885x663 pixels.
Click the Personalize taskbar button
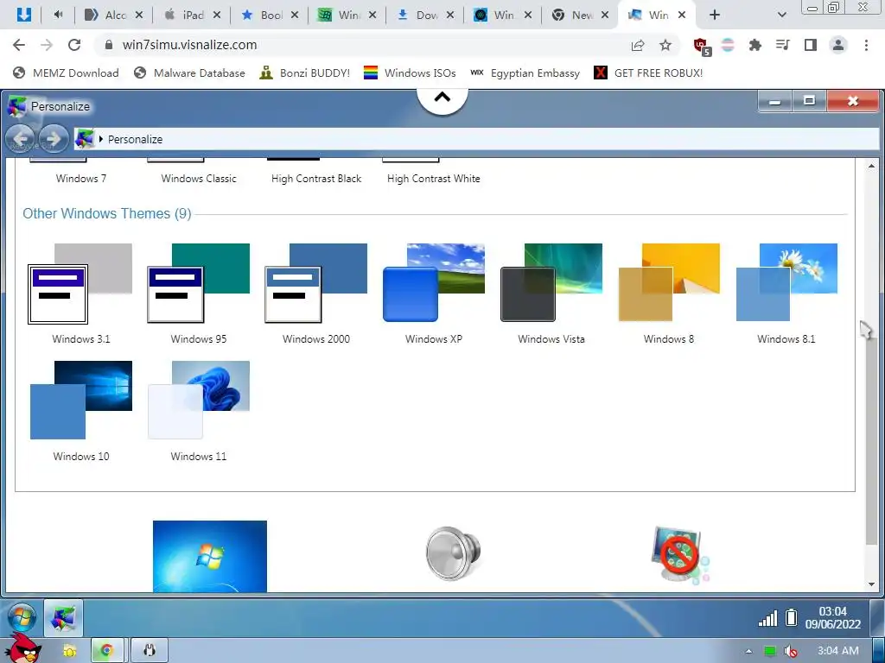[63, 618]
